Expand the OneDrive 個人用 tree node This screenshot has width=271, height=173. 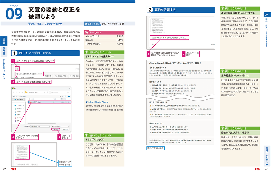pos(13,99)
